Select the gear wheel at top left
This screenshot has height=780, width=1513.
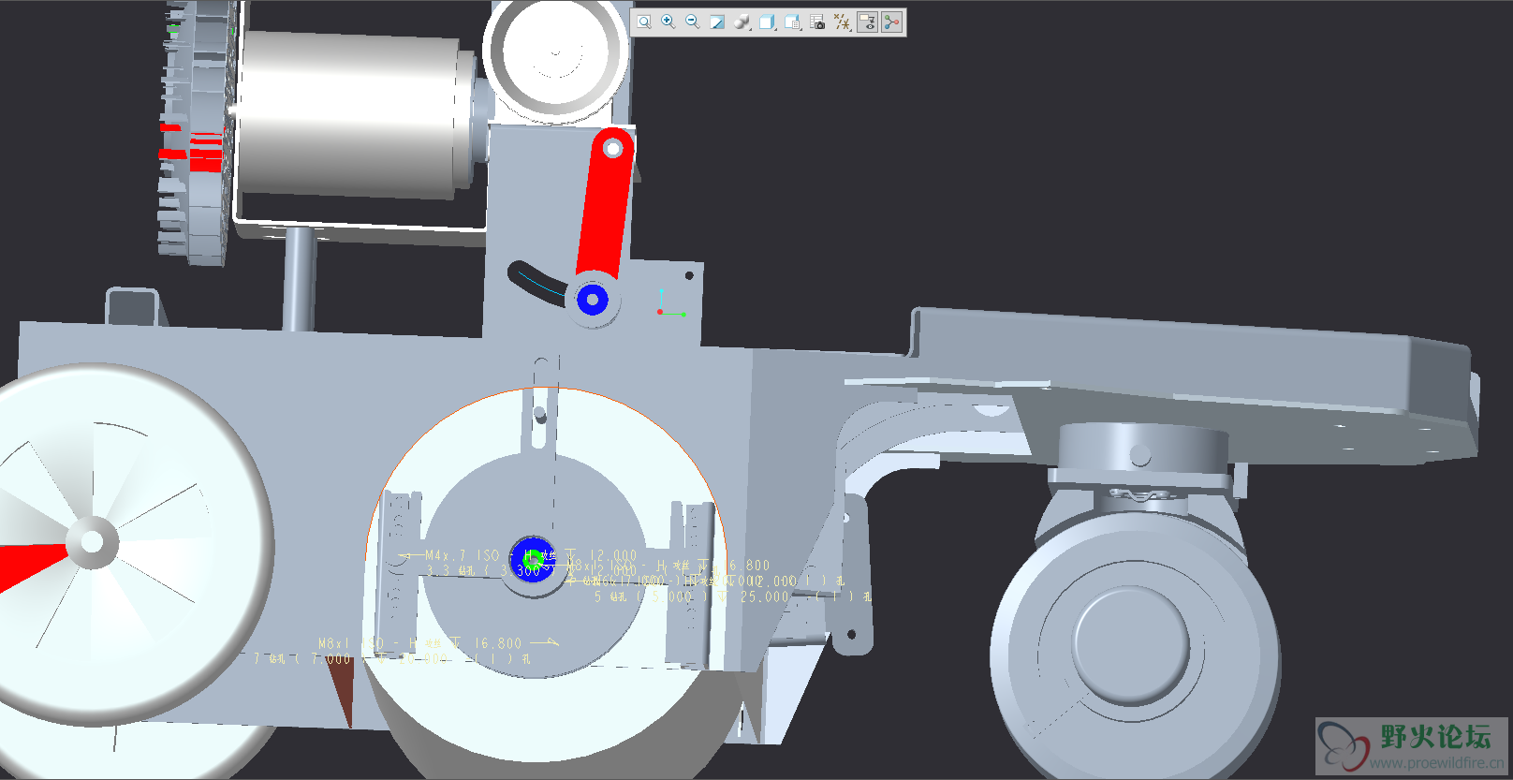point(197,131)
